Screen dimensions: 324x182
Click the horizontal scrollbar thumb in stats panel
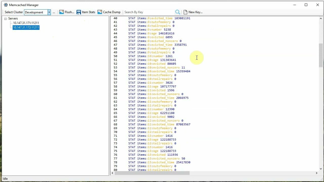point(152,173)
